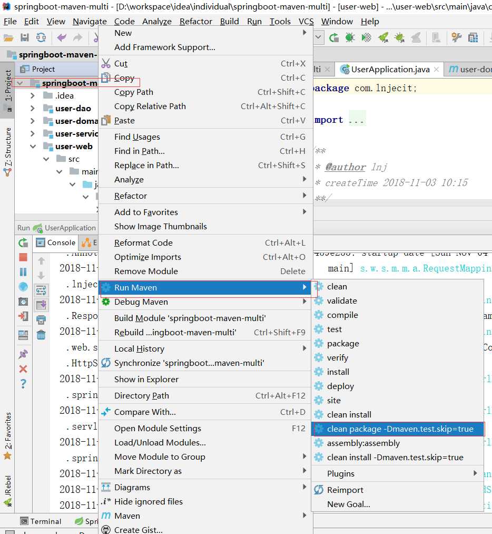This screenshot has width=492, height=534.
Task: Collapse the main folder node
Action: [59, 172]
